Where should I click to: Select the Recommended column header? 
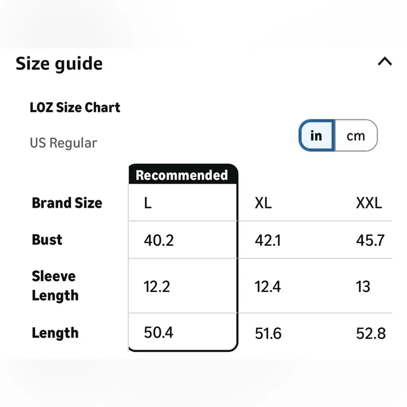click(x=182, y=175)
